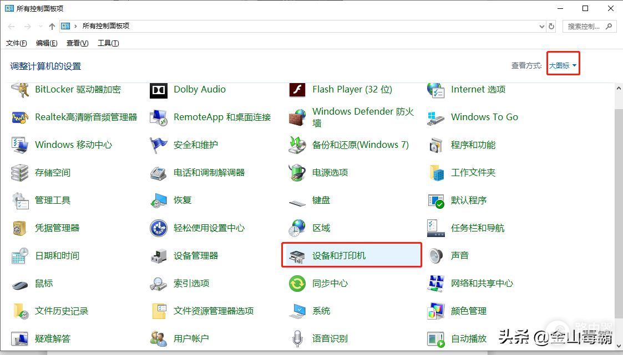The width and height of the screenshot is (623, 355).
Task: Open the 文件(F) menu
Action: point(16,43)
